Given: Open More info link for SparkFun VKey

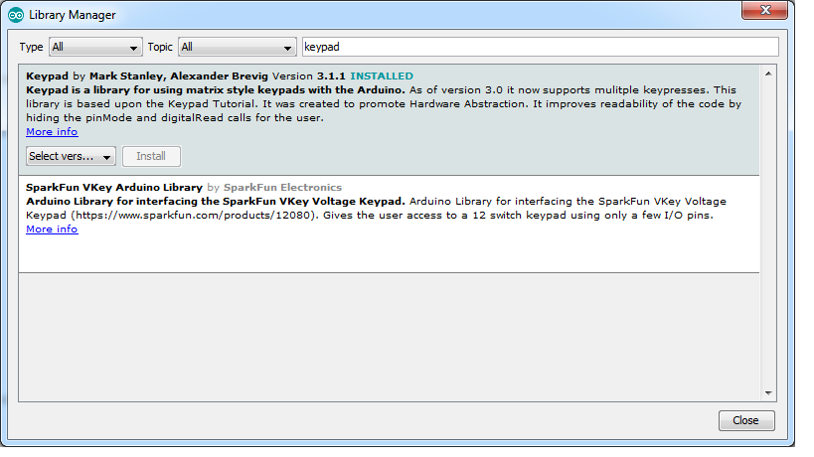Looking at the screenshot, I should (52, 229).
